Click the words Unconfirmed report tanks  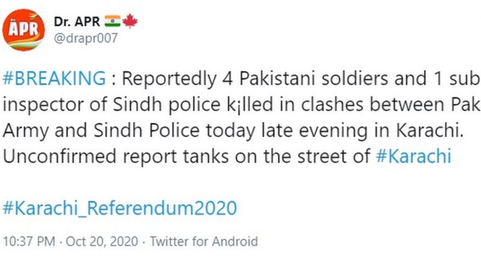pos(115,156)
